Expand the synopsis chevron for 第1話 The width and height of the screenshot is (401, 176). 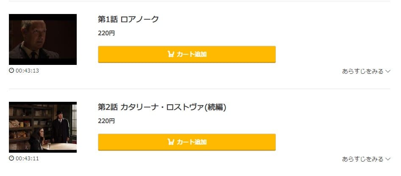[388, 71]
